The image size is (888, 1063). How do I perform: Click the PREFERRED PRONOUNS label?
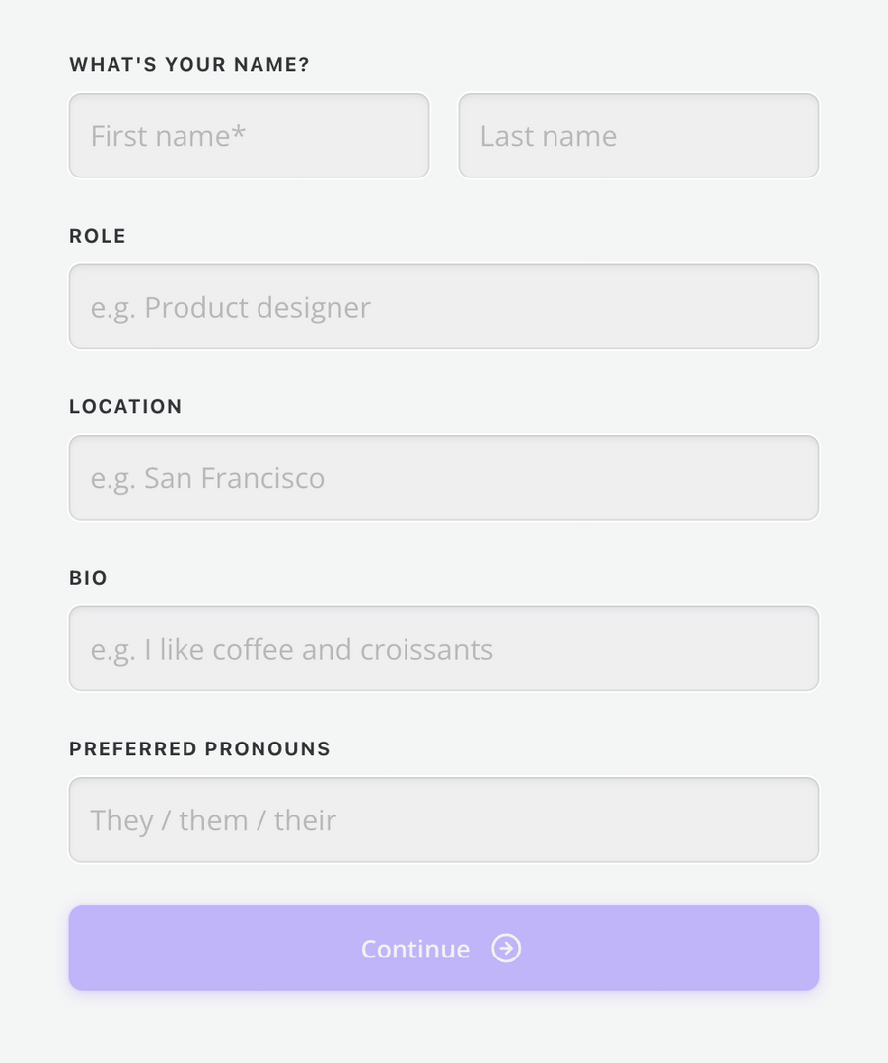click(x=199, y=748)
